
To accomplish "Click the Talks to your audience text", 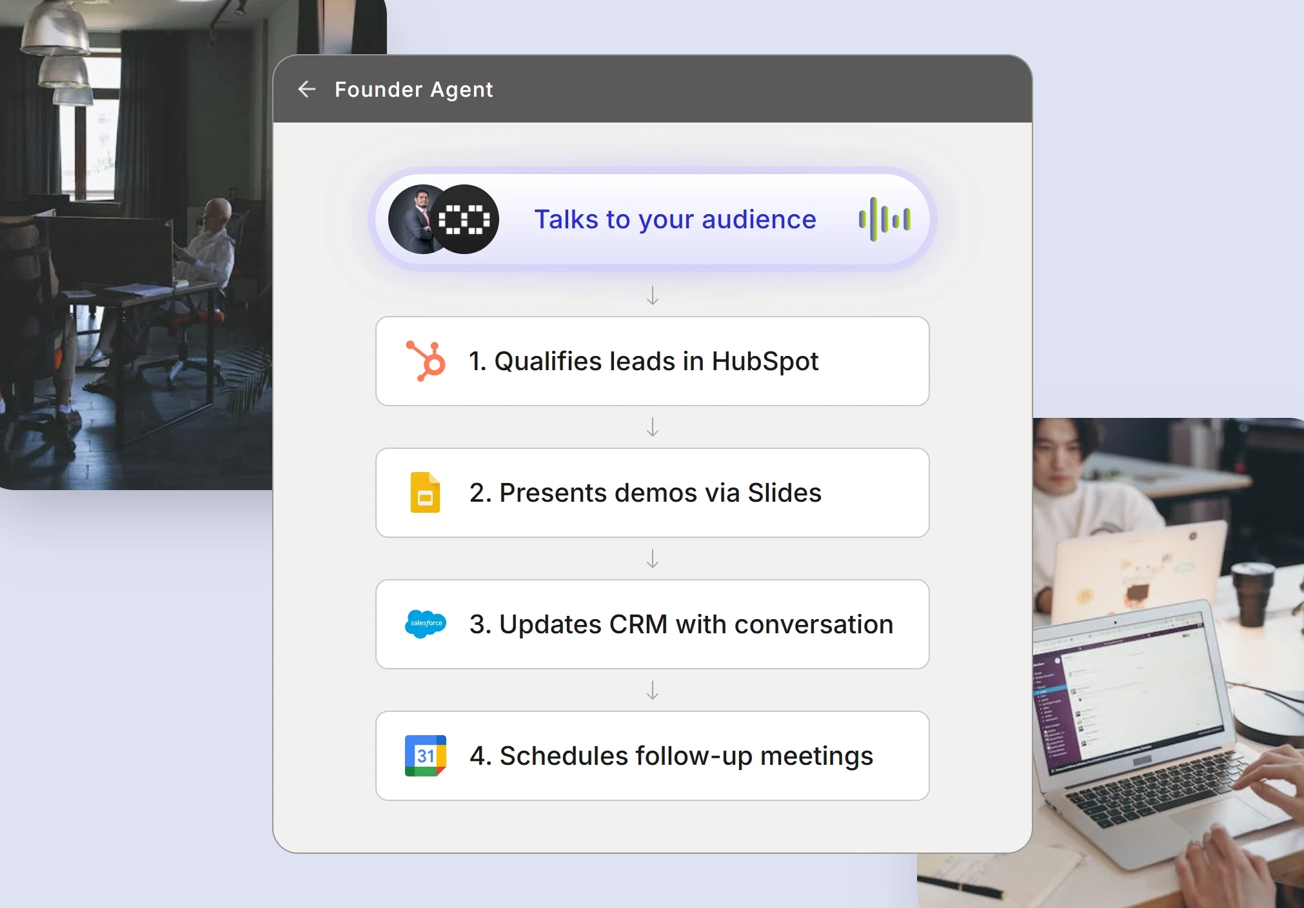I will (675, 220).
